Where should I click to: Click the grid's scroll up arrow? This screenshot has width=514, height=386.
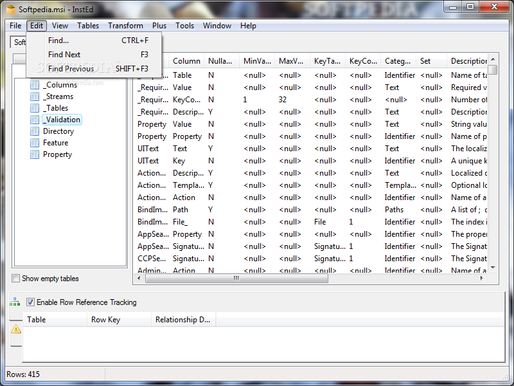pos(493,59)
